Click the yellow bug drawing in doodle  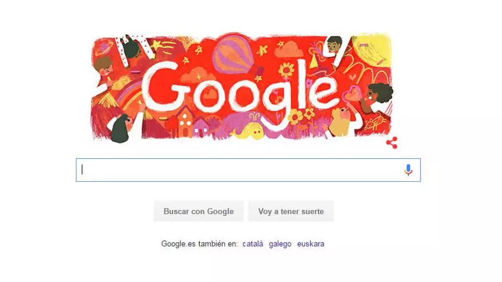pos(375,122)
